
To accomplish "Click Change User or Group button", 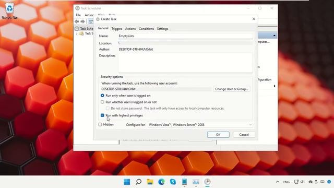I will (x=232, y=89).
